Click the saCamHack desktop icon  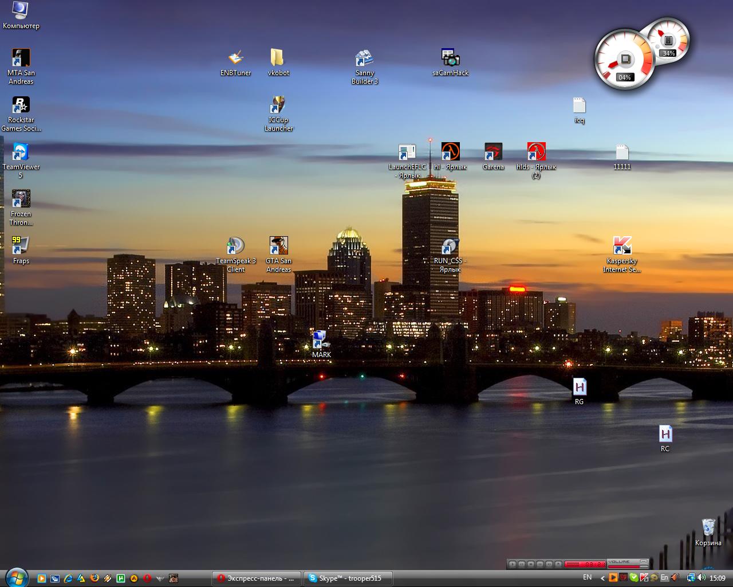coord(451,58)
